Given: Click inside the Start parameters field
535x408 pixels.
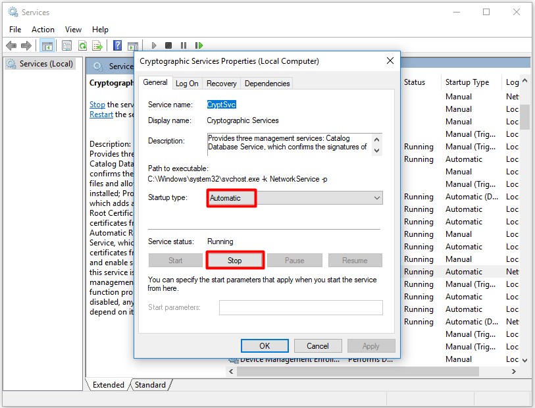Looking at the screenshot, I should point(300,307).
